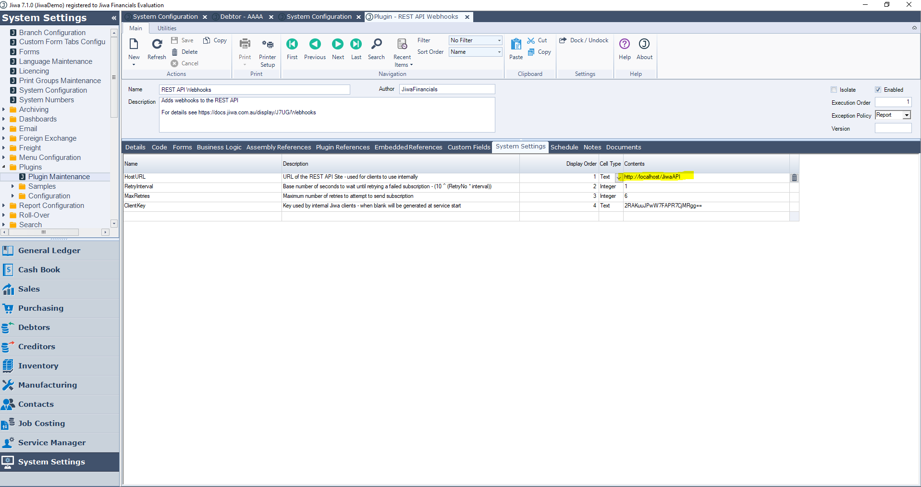
Task: Uncheck the Enabled checkbox
Action: pyautogui.click(x=878, y=90)
